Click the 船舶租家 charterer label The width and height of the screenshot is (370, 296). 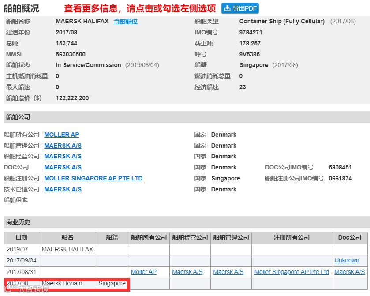[16, 200]
